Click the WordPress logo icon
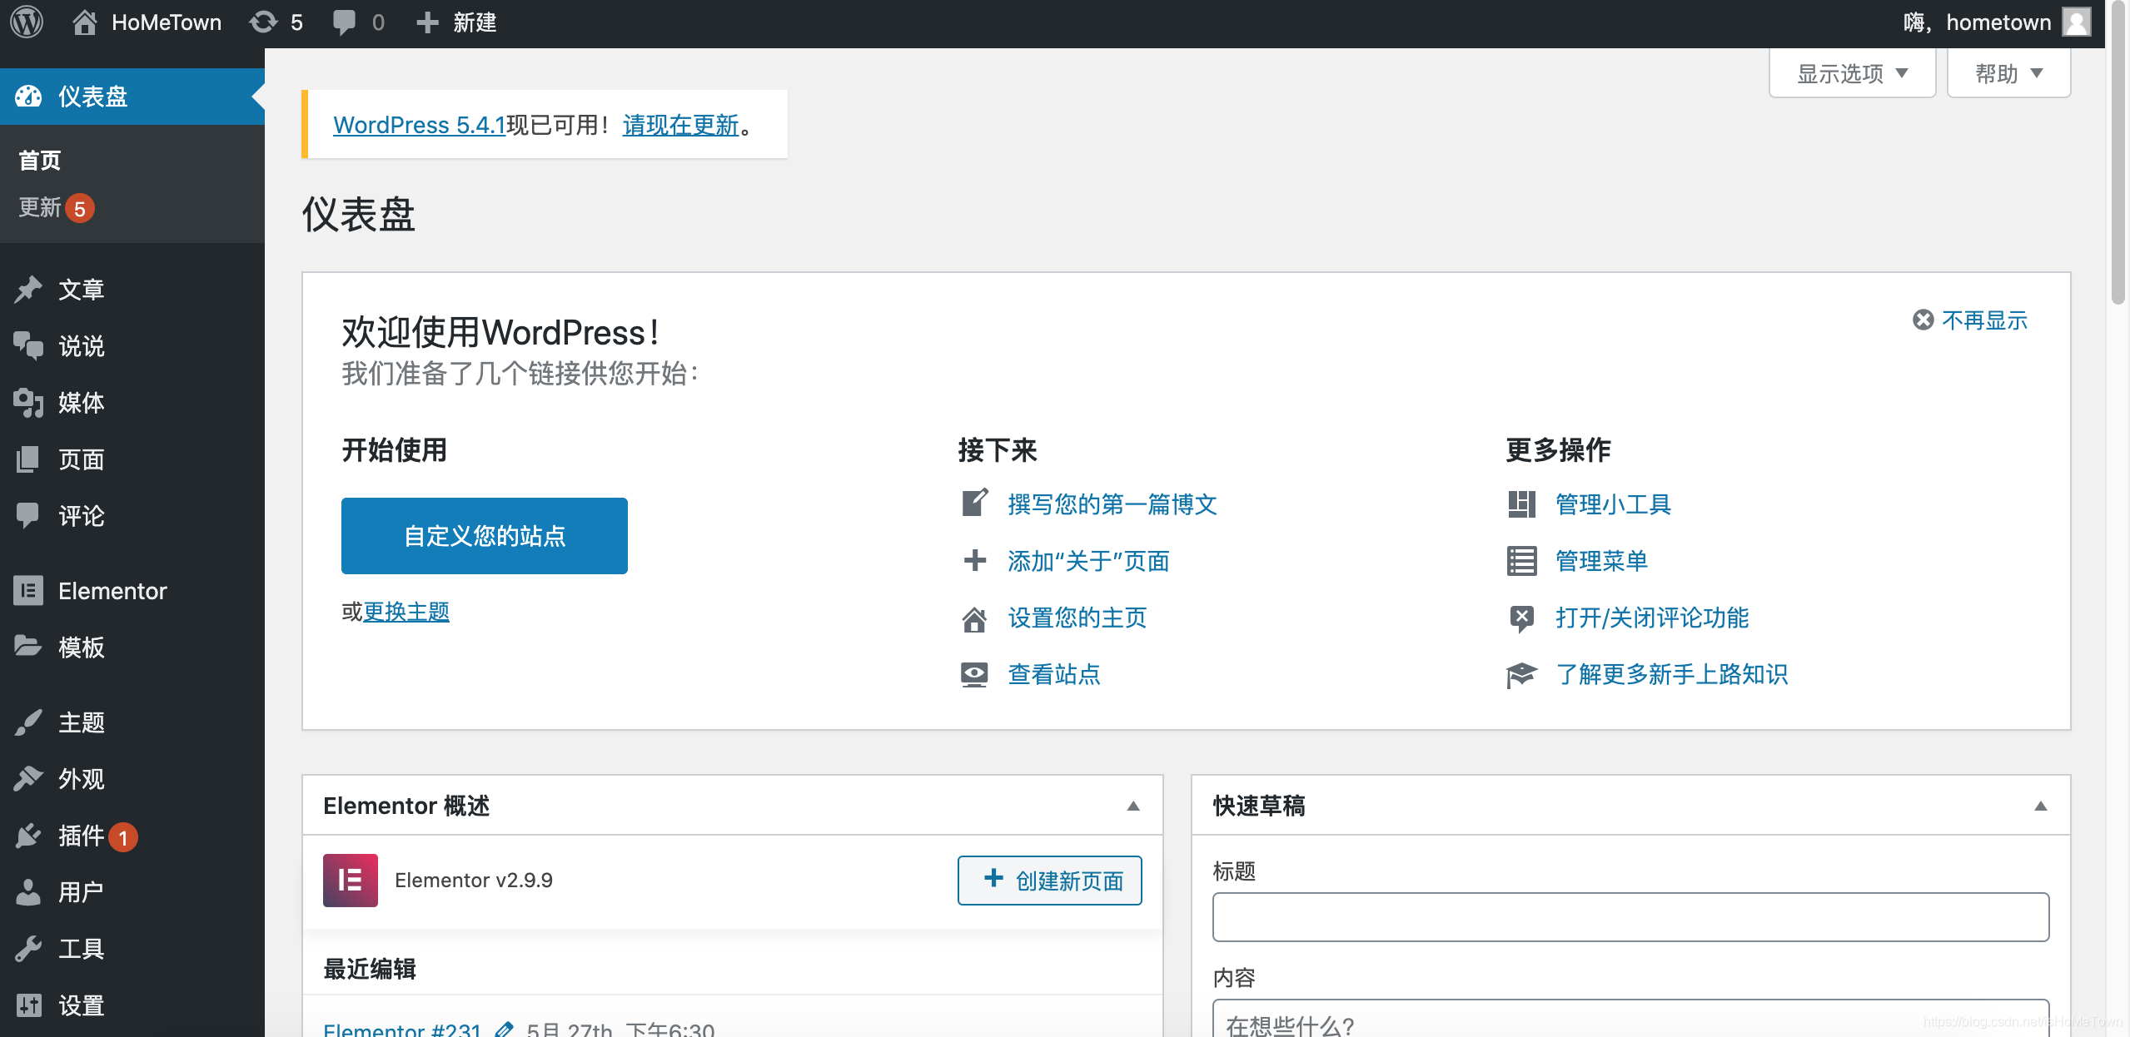 point(27,22)
